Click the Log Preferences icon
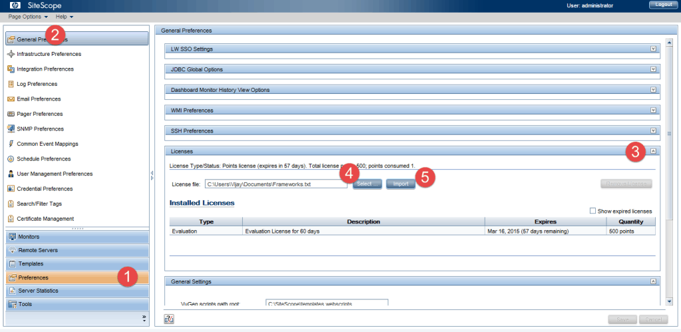This screenshot has height=332, width=681. pos(11,84)
